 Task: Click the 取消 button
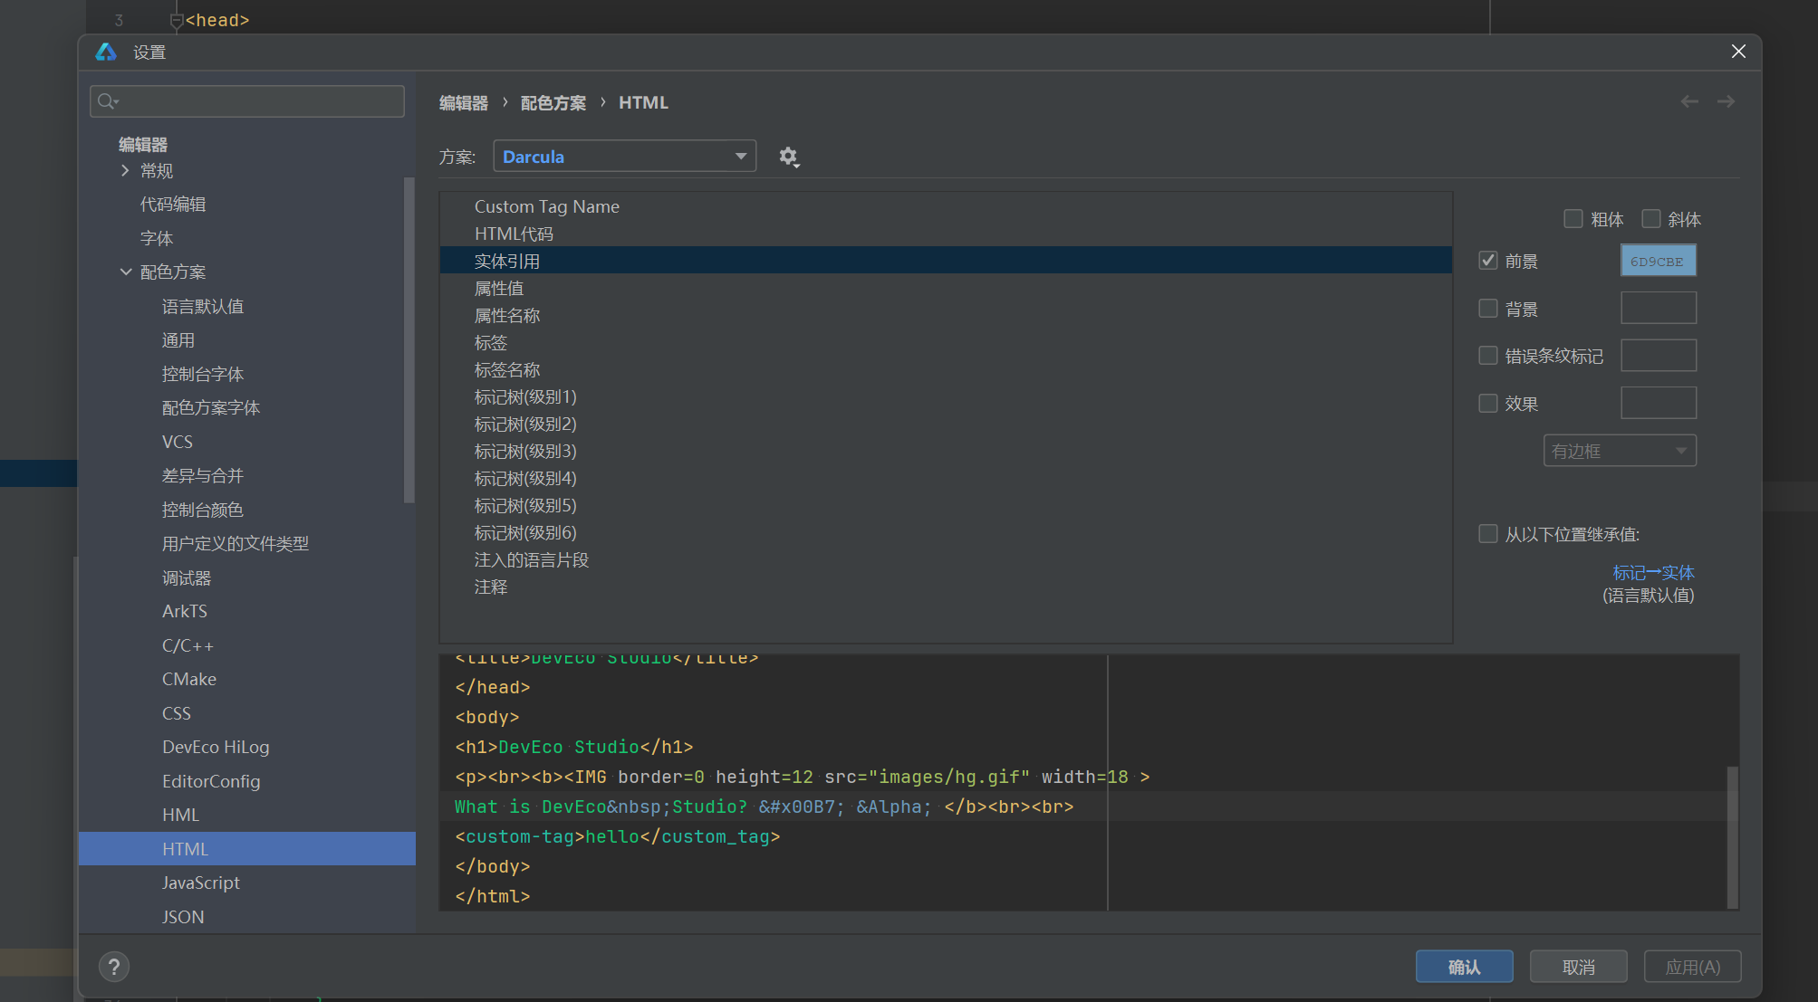[x=1579, y=967]
